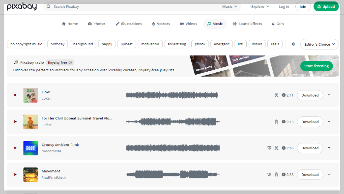The width and height of the screenshot is (344, 194).
Task: Switch to the Photos tab
Action: pos(96,24)
